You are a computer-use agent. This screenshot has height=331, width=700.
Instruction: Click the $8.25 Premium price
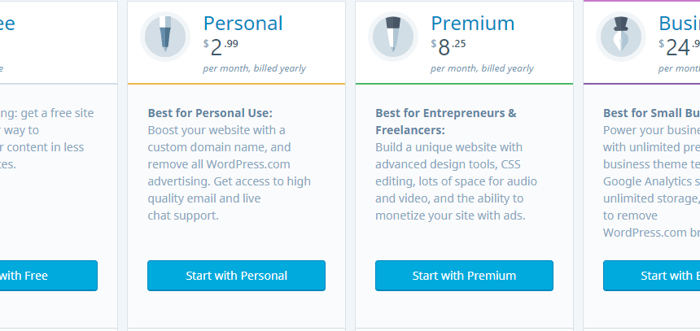coord(448,48)
